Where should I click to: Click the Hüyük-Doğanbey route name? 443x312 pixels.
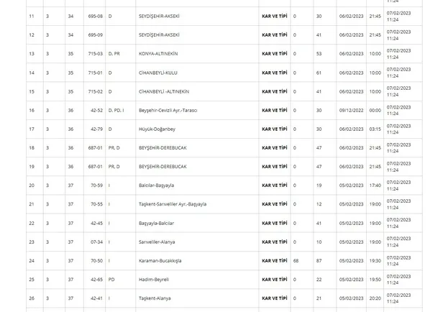click(155, 129)
